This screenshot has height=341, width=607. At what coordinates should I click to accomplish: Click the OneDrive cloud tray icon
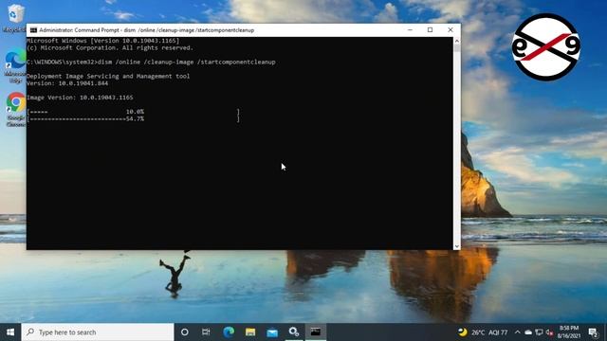[528, 332]
